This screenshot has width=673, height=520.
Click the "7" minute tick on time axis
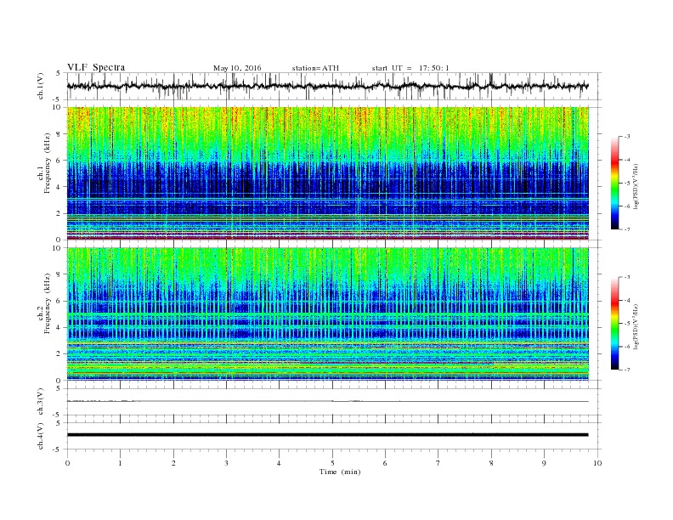438,463
